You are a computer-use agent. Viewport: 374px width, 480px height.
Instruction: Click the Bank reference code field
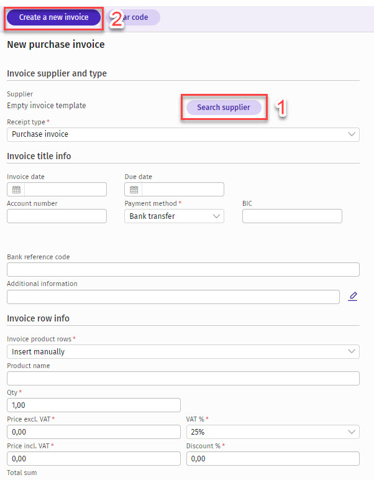coord(183,270)
